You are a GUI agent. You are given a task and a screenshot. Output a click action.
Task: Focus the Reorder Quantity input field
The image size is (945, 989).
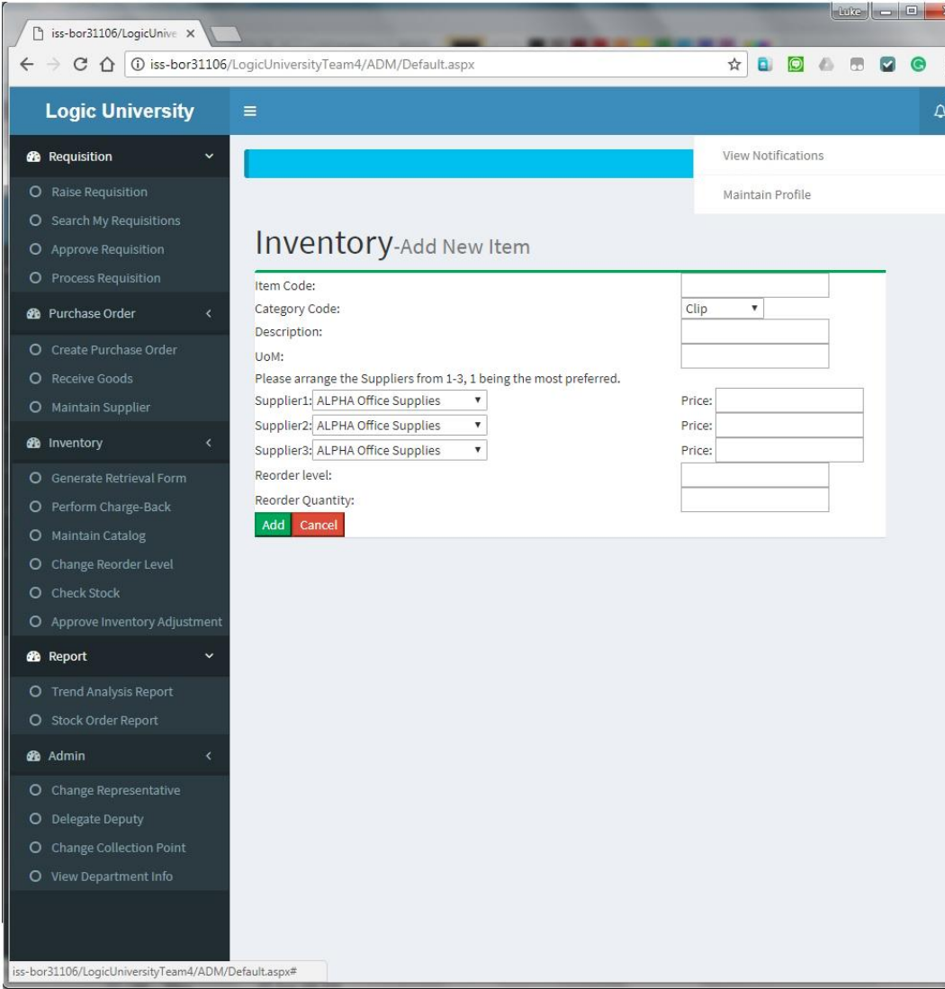[x=754, y=500]
